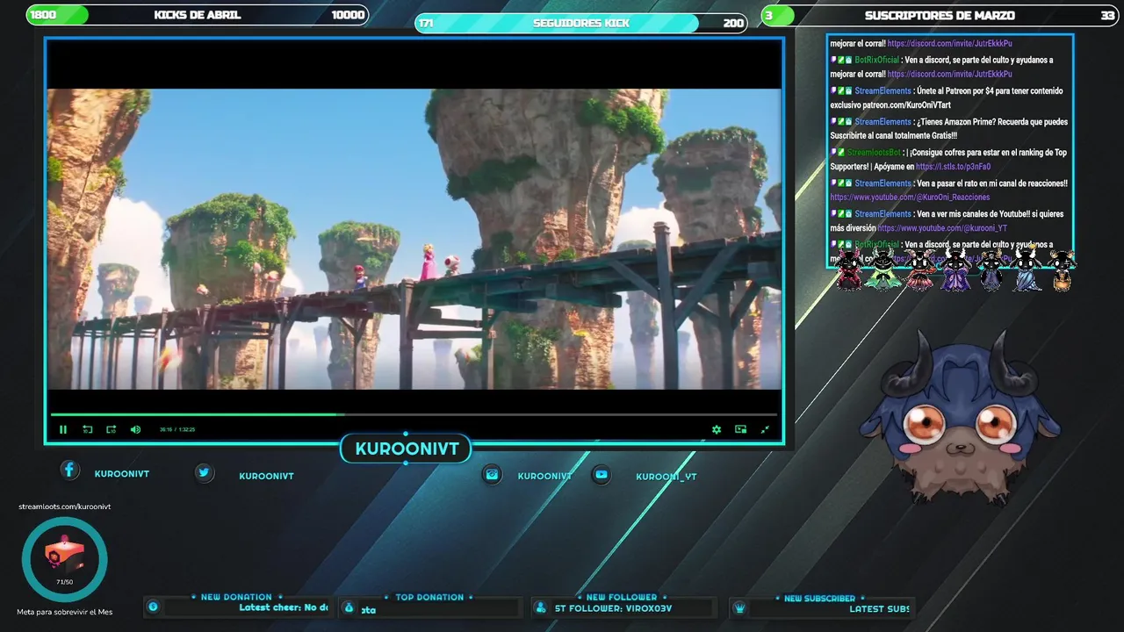Image resolution: width=1124 pixels, height=632 pixels.
Task: Click the NEW FOLLOWER label
Action: (x=622, y=597)
